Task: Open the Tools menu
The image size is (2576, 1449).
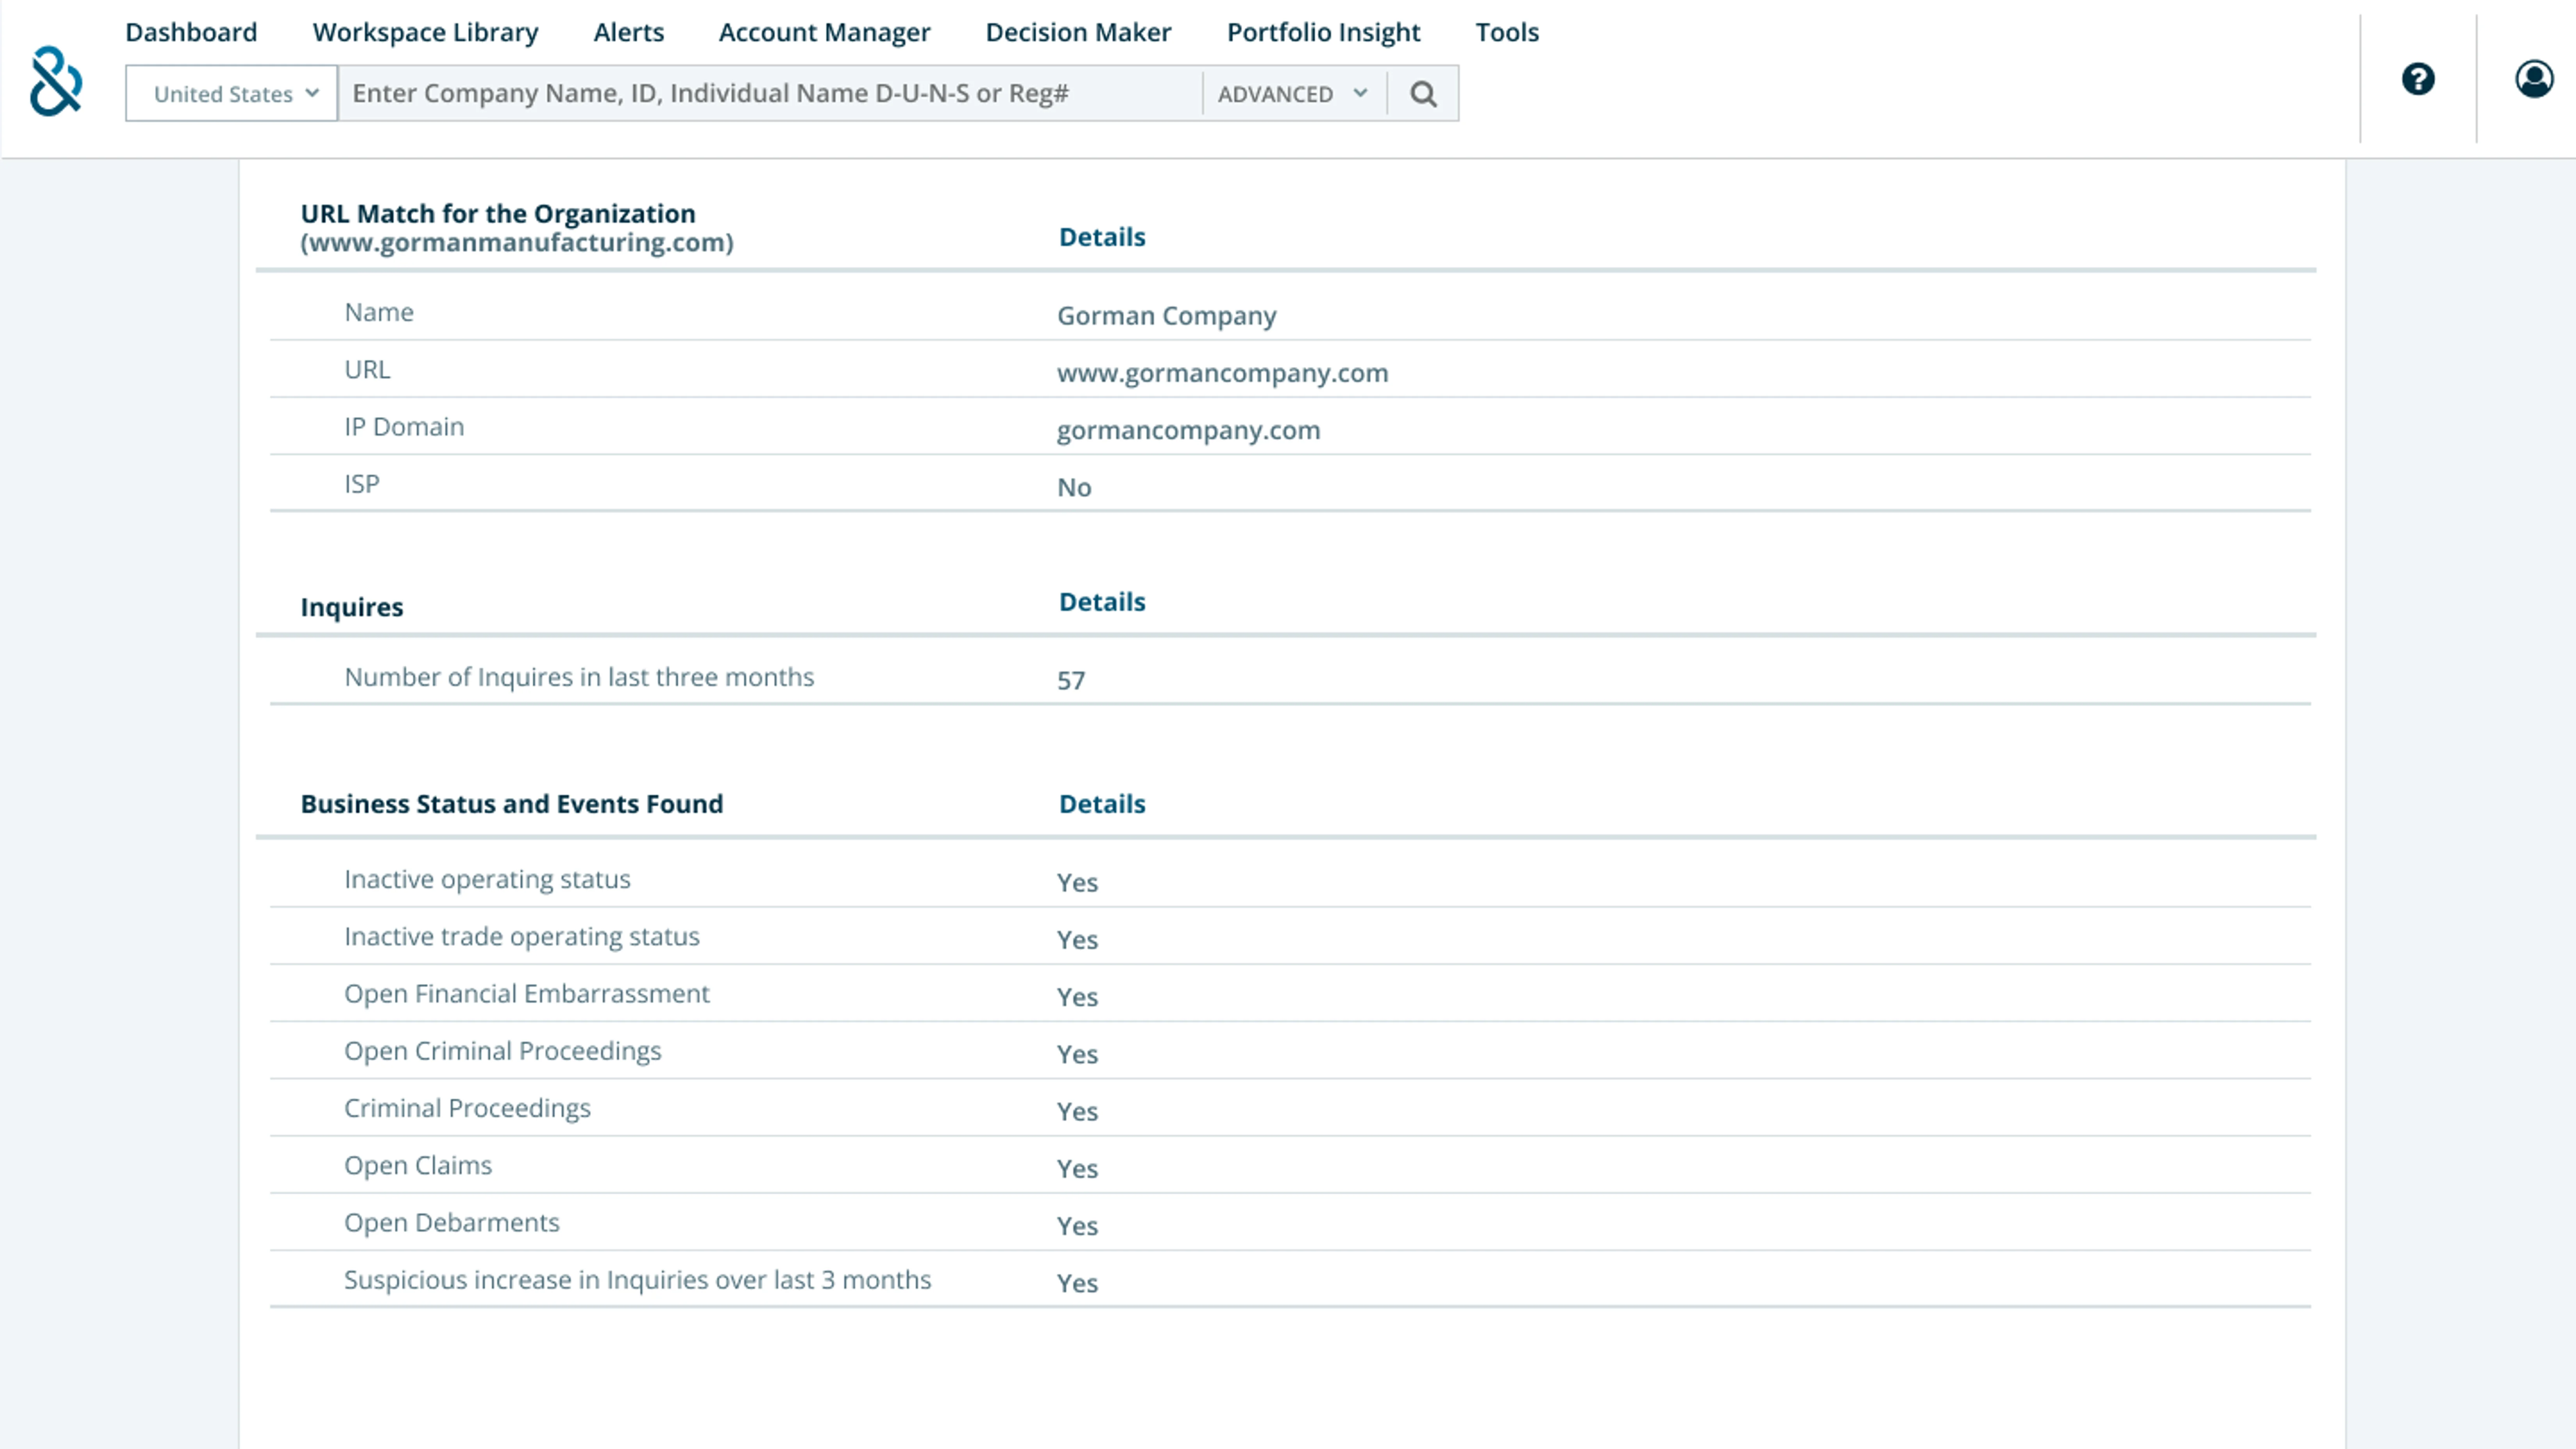Action: pyautogui.click(x=1507, y=32)
